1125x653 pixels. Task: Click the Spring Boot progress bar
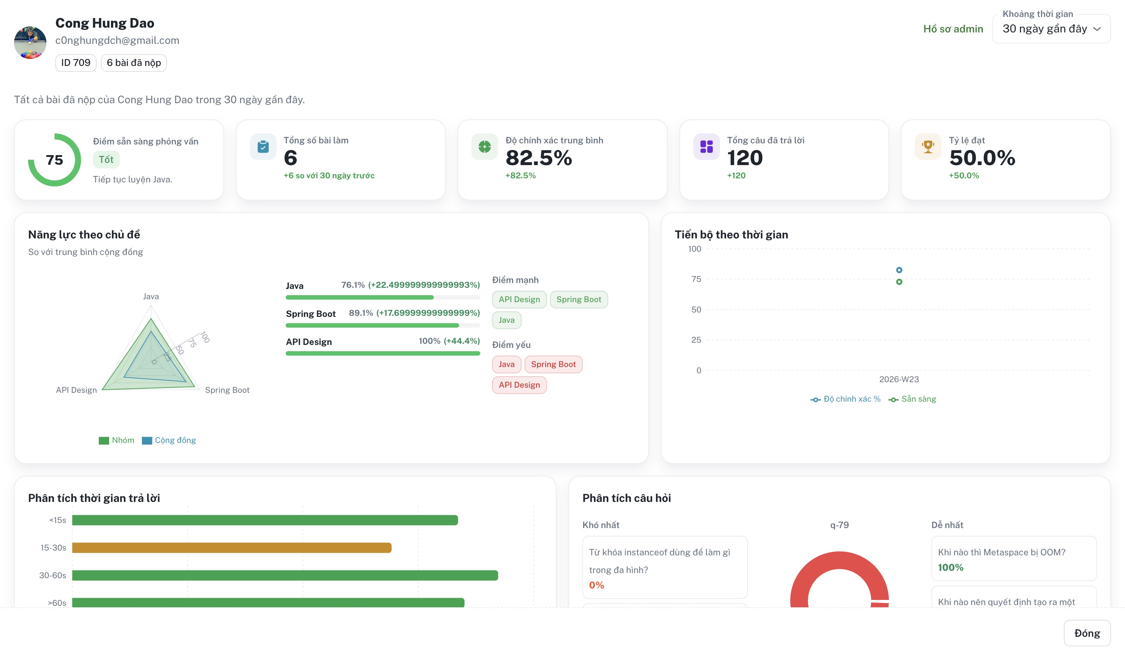(x=383, y=325)
